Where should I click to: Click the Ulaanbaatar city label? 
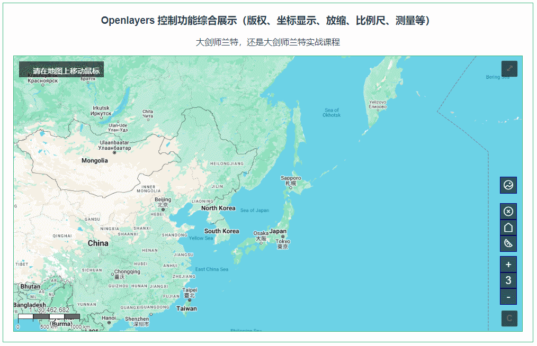(114, 145)
